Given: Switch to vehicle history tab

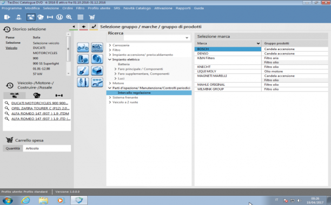Looking at the screenshot, I should tap(15, 95).
